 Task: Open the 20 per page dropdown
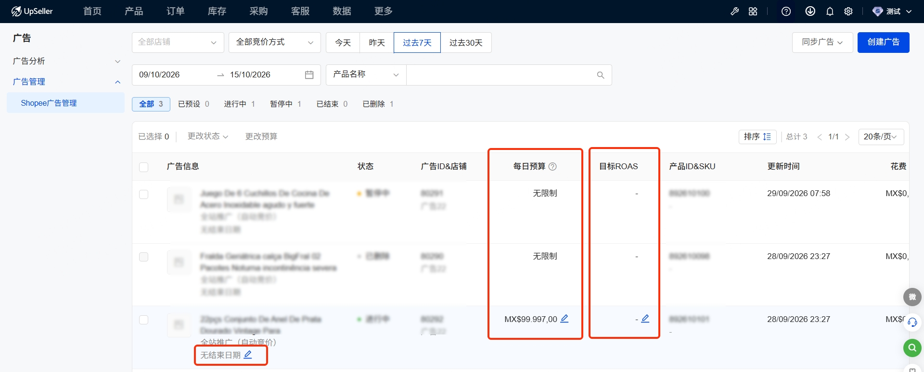(881, 137)
